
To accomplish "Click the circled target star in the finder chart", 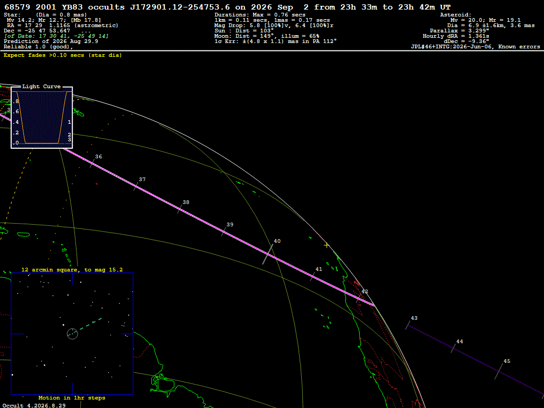I will coord(72,334).
